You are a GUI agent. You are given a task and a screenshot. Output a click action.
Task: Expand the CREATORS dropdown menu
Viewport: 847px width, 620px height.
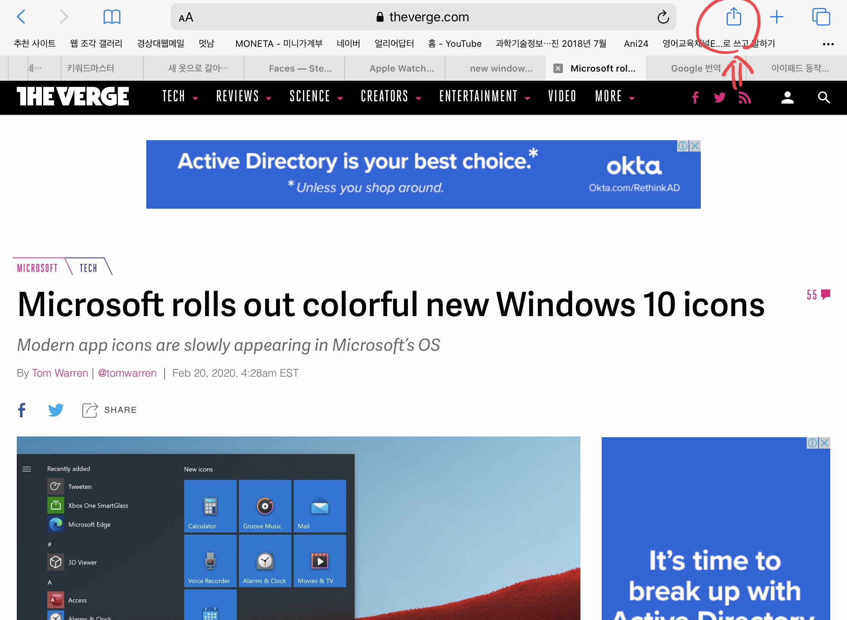click(391, 96)
